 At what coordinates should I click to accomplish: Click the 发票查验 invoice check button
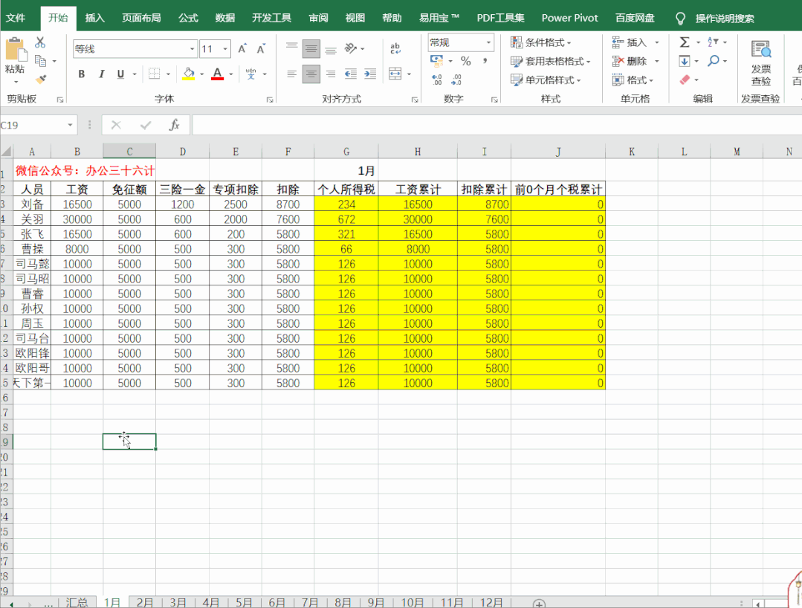coord(760,64)
